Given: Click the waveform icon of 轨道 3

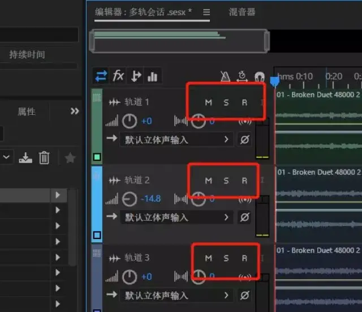Looking at the screenshot, I should pos(114,258).
